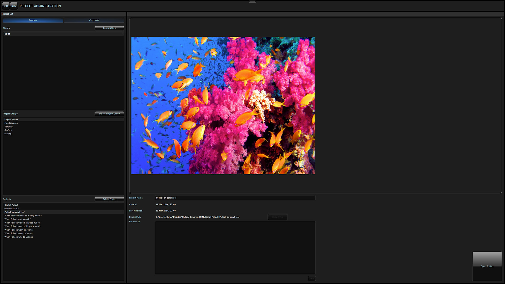Select the Digital Pollock project entry
Viewport: 505px width, 284px height.
pos(63,205)
